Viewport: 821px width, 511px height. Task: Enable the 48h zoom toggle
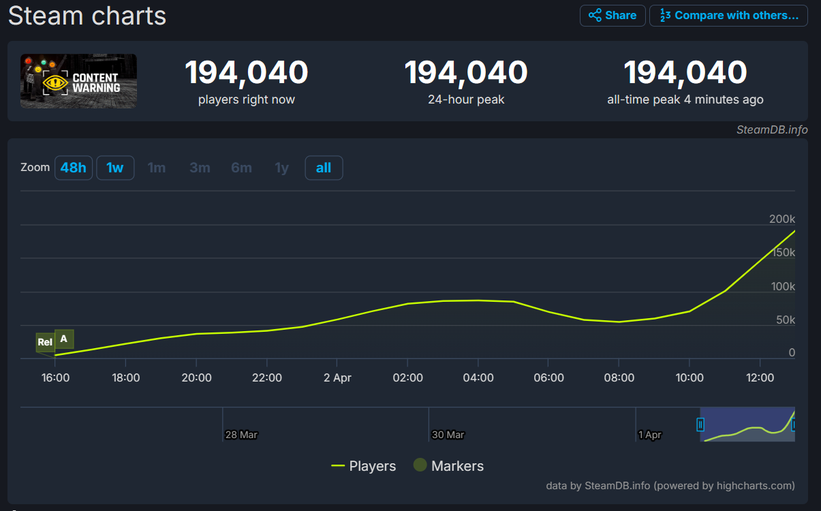73,168
